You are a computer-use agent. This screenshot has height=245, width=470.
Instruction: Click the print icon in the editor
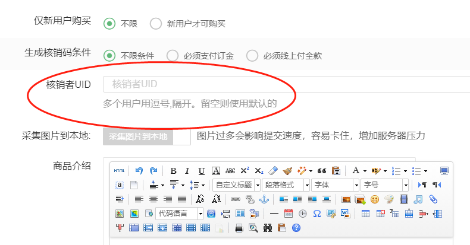pos(239,228)
